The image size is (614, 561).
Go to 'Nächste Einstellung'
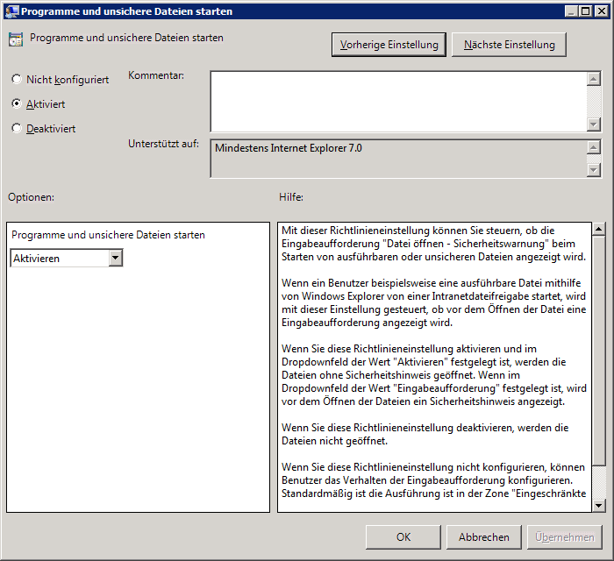click(509, 45)
